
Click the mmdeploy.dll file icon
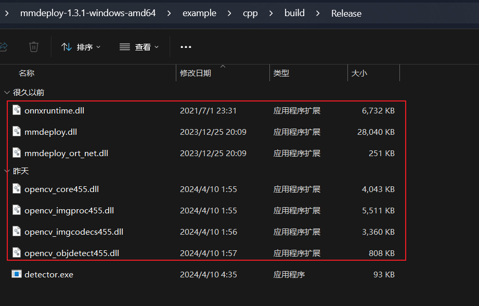pyautogui.click(x=16, y=132)
